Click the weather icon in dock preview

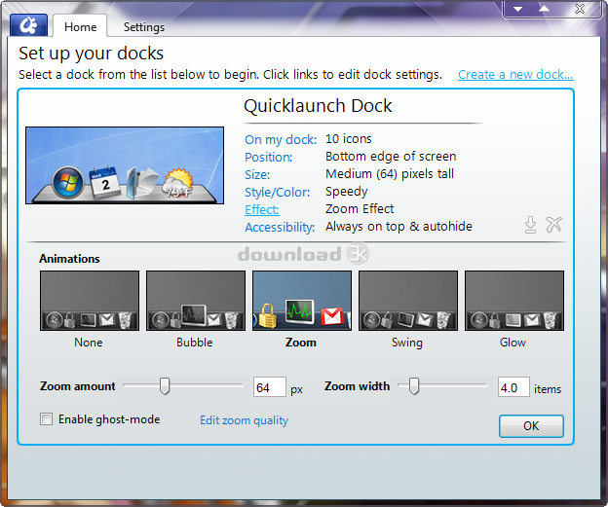(178, 183)
